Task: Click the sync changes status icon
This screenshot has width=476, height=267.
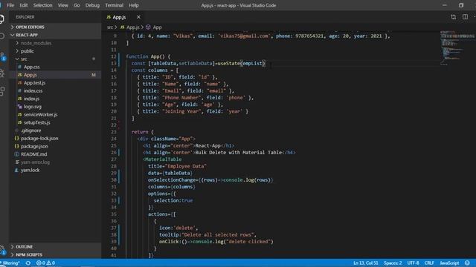Action: tap(28, 263)
